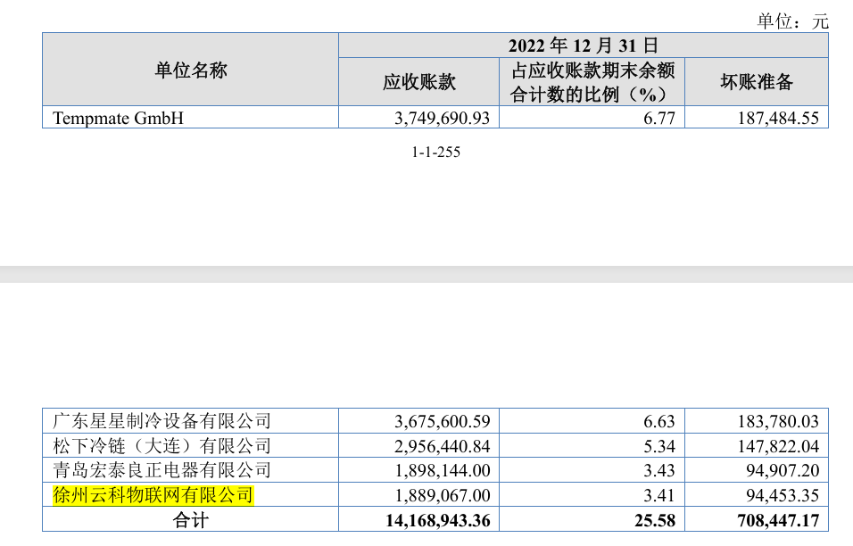Click the highlighted 徐州云科物联网有限公司 name
This screenshot has width=853, height=546.
(x=153, y=495)
